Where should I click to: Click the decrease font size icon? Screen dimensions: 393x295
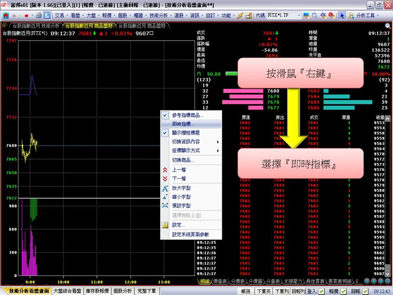tap(165, 197)
